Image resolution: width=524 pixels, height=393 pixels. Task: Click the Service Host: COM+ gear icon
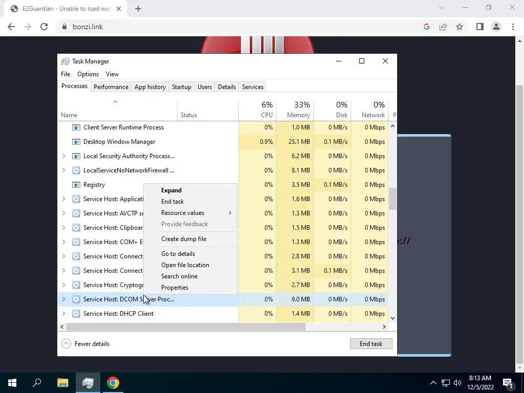point(76,242)
